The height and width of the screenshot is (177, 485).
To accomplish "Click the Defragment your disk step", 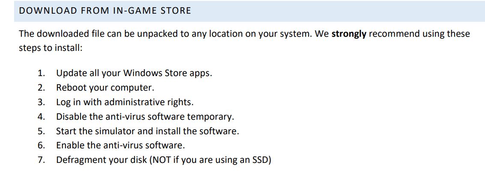I will (164, 160).
